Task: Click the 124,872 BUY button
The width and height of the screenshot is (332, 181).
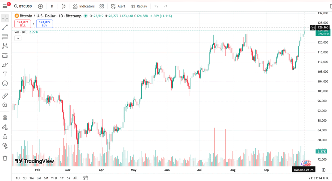Action: coord(45,24)
